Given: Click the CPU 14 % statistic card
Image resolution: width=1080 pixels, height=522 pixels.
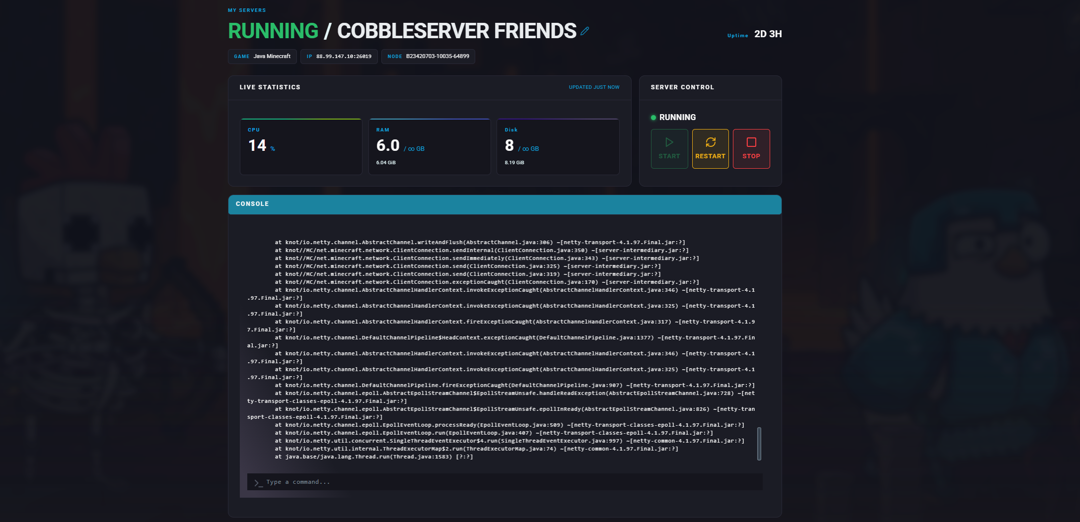Looking at the screenshot, I should [301, 146].
